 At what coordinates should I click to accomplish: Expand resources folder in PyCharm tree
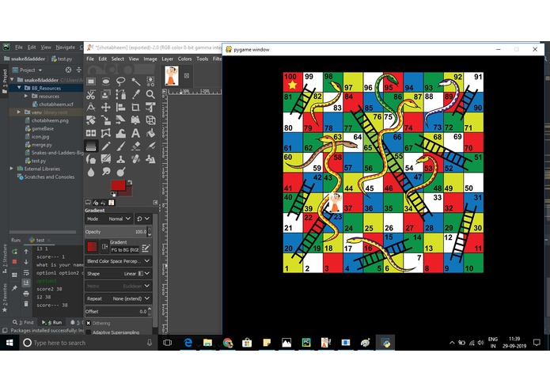click(x=26, y=96)
